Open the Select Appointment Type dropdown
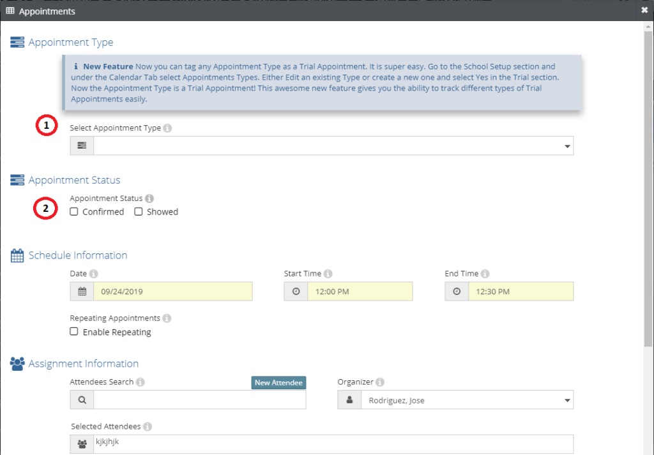654x455 pixels. tap(333, 146)
